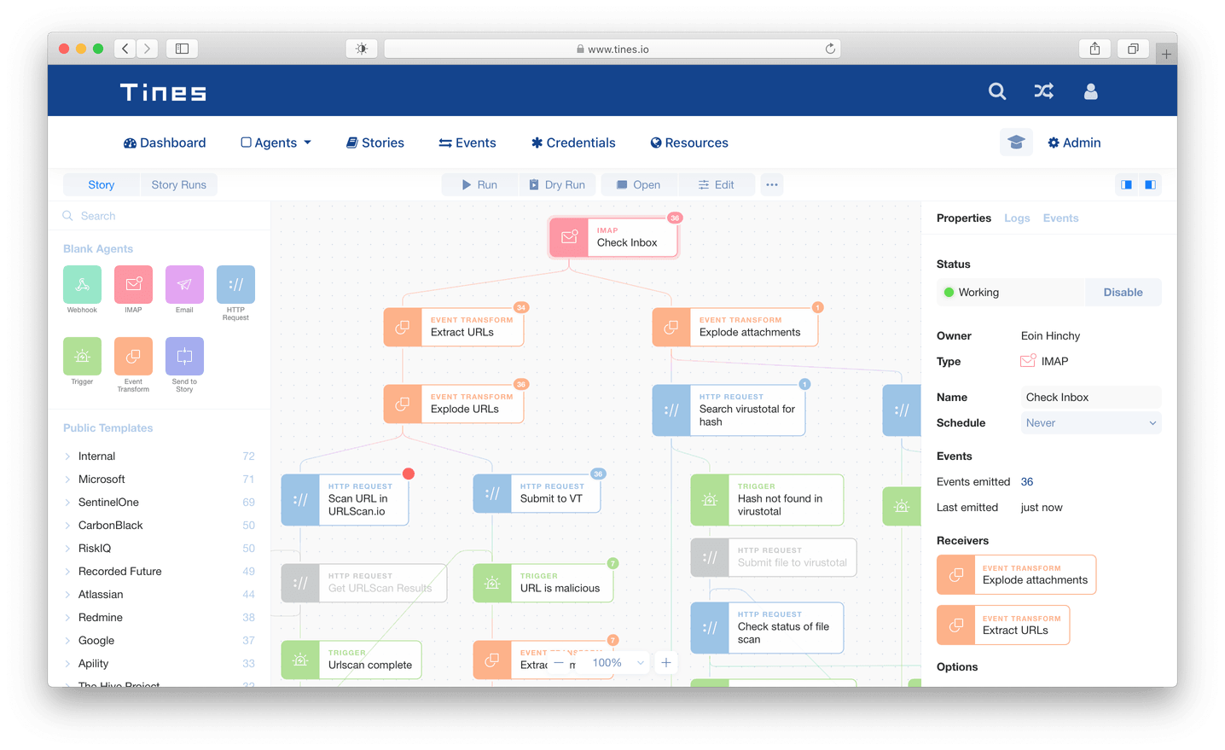Viewport: 1225px width, 750px height.
Task: Select the Trigger blank agent icon
Action: (x=82, y=356)
